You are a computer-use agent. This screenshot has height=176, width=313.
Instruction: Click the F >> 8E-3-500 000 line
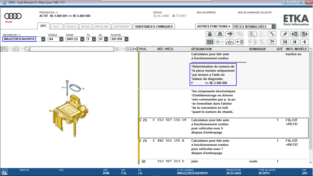[x=209, y=83]
